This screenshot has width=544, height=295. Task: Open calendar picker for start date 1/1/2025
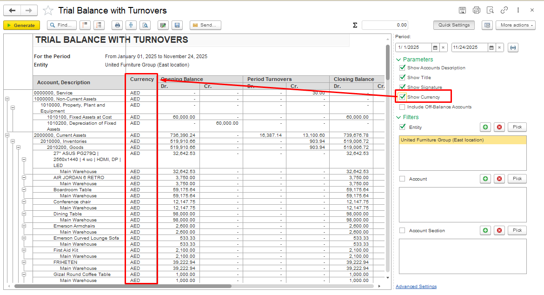[x=435, y=47]
